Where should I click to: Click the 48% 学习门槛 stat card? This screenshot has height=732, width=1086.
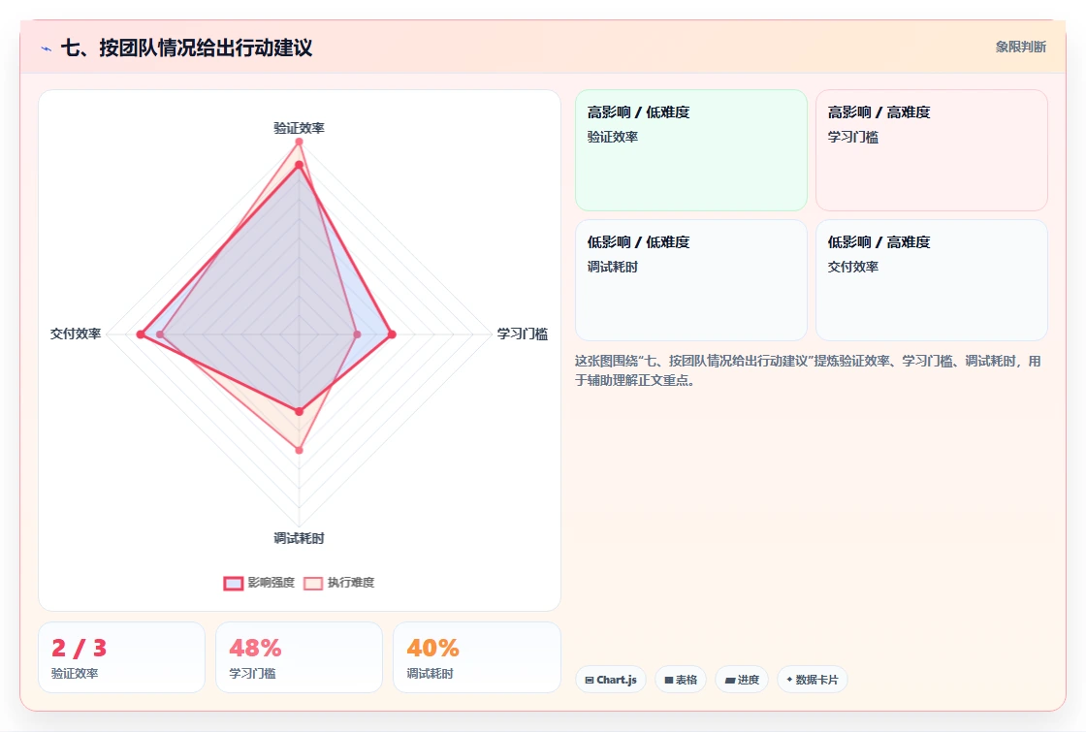pyautogui.click(x=300, y=657)
